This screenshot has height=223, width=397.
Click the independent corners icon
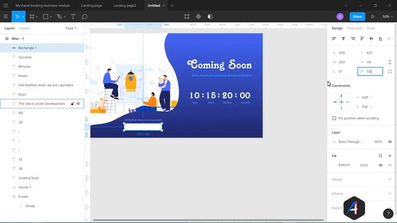click(x=390, y=72)
